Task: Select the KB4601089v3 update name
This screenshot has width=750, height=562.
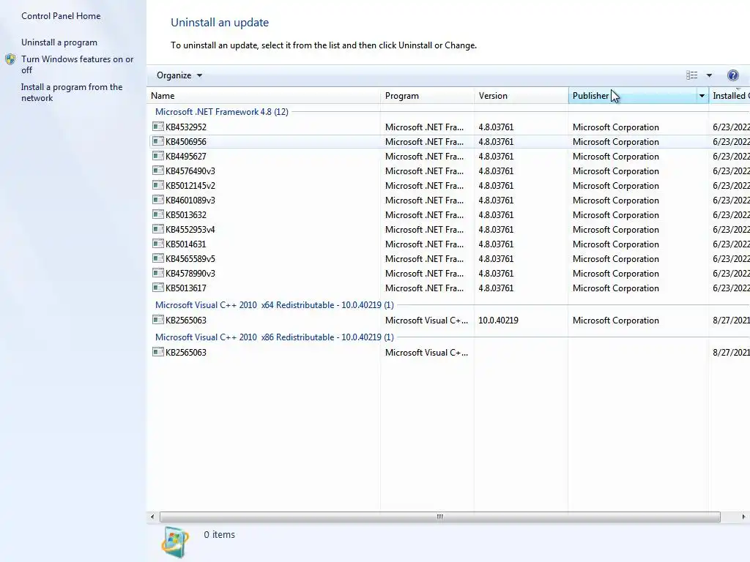Action: click(190, 201)
